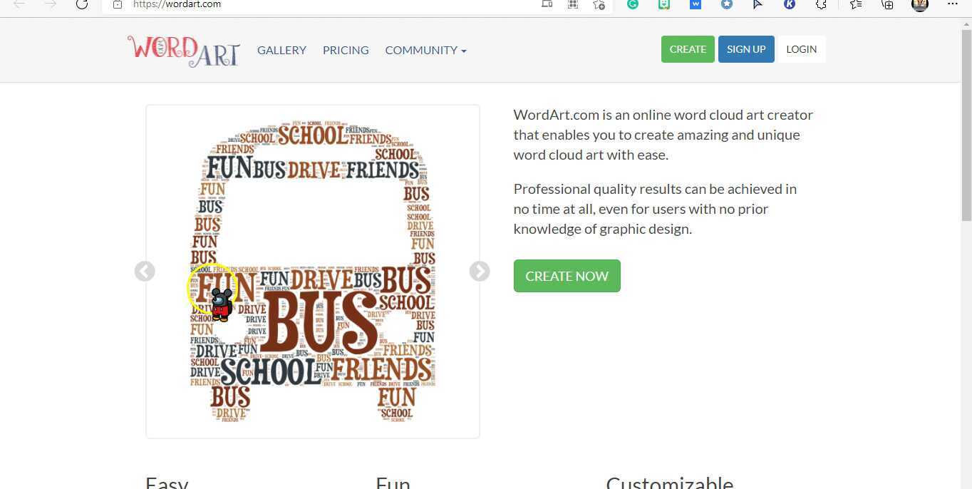Click the LOGIN button

[x=801, y=49]
